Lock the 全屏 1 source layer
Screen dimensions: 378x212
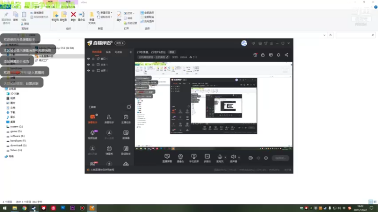pyautogui.click(x=93, y=71)
